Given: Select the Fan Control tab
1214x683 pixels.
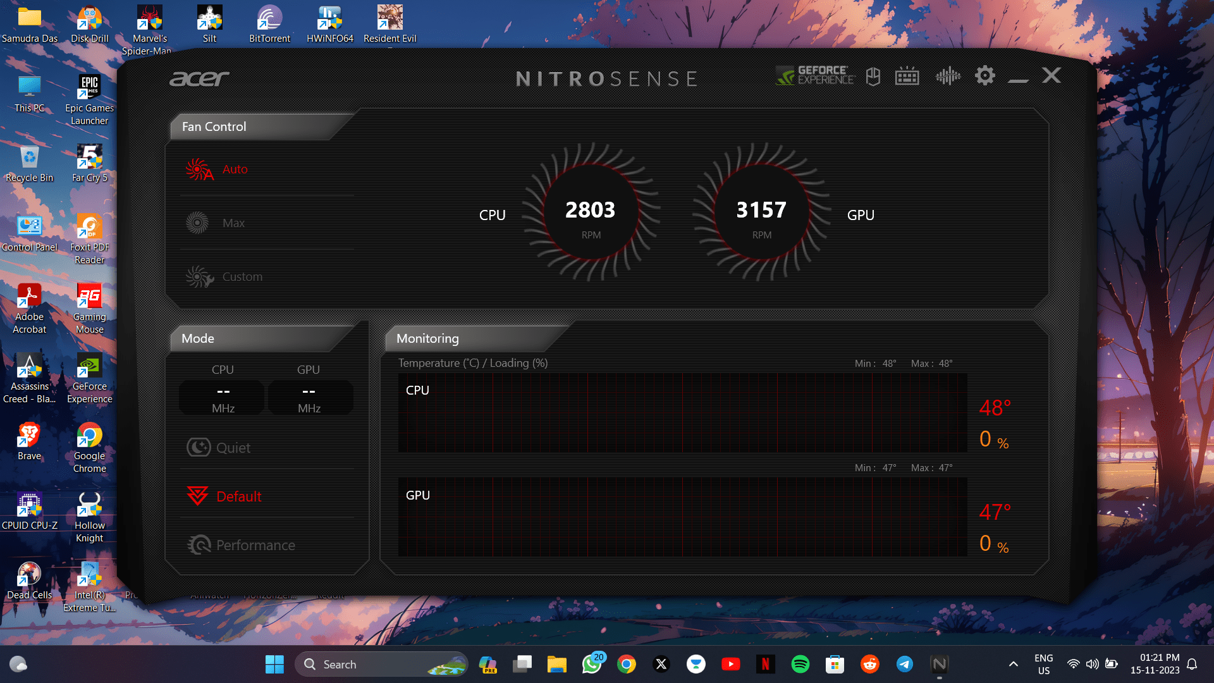Looking at the screenshot, I should point(212,126).
